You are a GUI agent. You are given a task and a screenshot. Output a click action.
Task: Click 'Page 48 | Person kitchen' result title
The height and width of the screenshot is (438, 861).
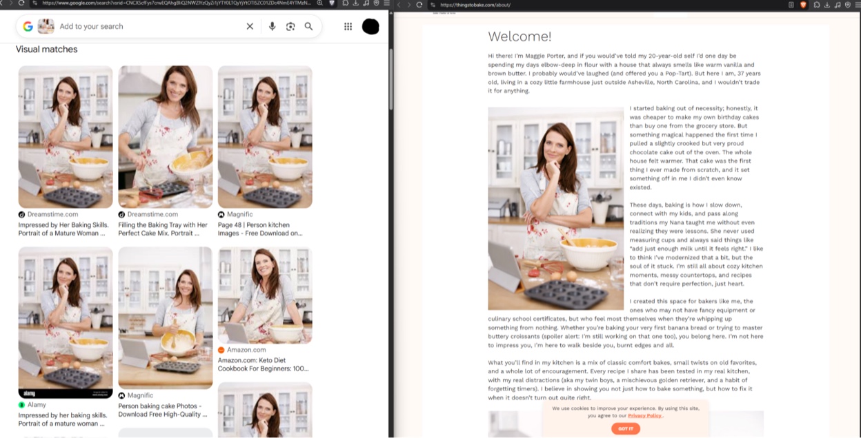[x=260, y=229]
